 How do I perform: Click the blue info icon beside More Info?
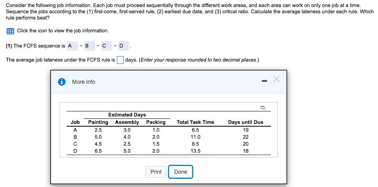[62, 82]
